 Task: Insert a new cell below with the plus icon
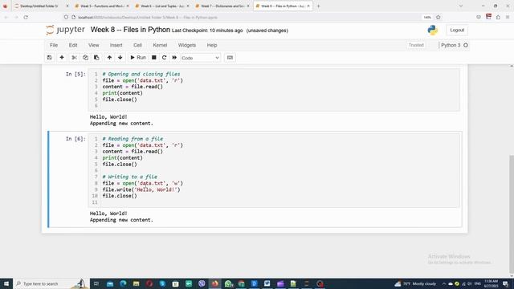(62, 58)
